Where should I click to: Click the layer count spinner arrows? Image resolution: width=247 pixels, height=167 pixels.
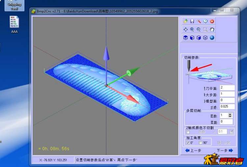pyautogui.click(x=230, y=115)
